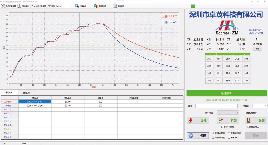Expand the 用户级别 Admin dropdown

(71, 6)
